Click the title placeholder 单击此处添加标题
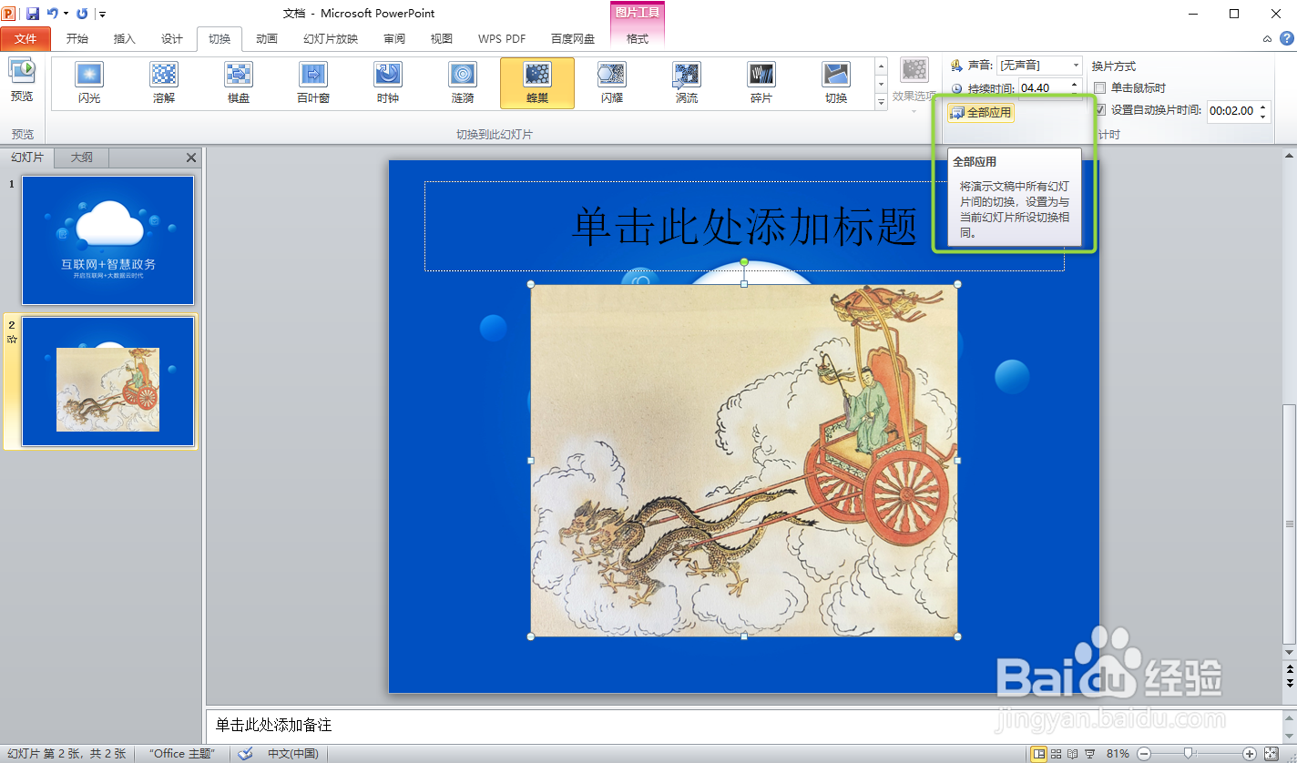Screen dimensions: 1297x763 pos(744,226)
